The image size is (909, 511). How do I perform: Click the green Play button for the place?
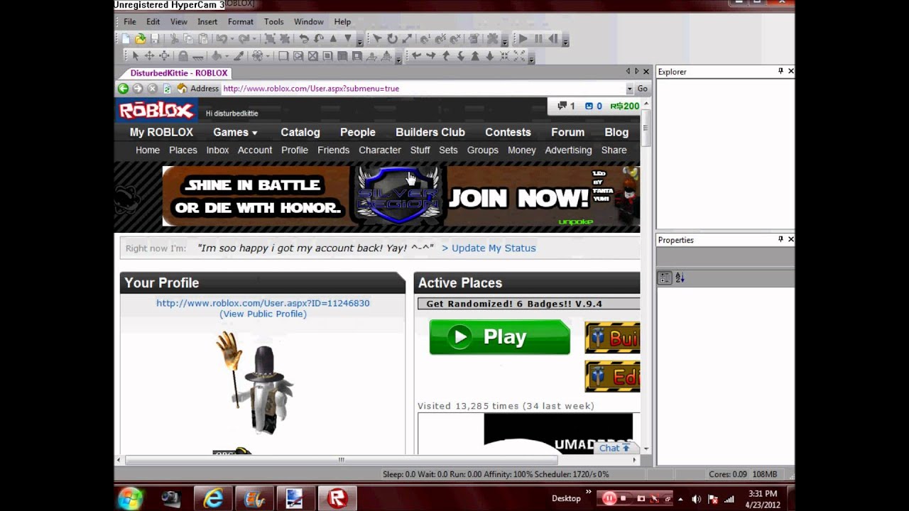pyautogui.click(x=500, y=336)
